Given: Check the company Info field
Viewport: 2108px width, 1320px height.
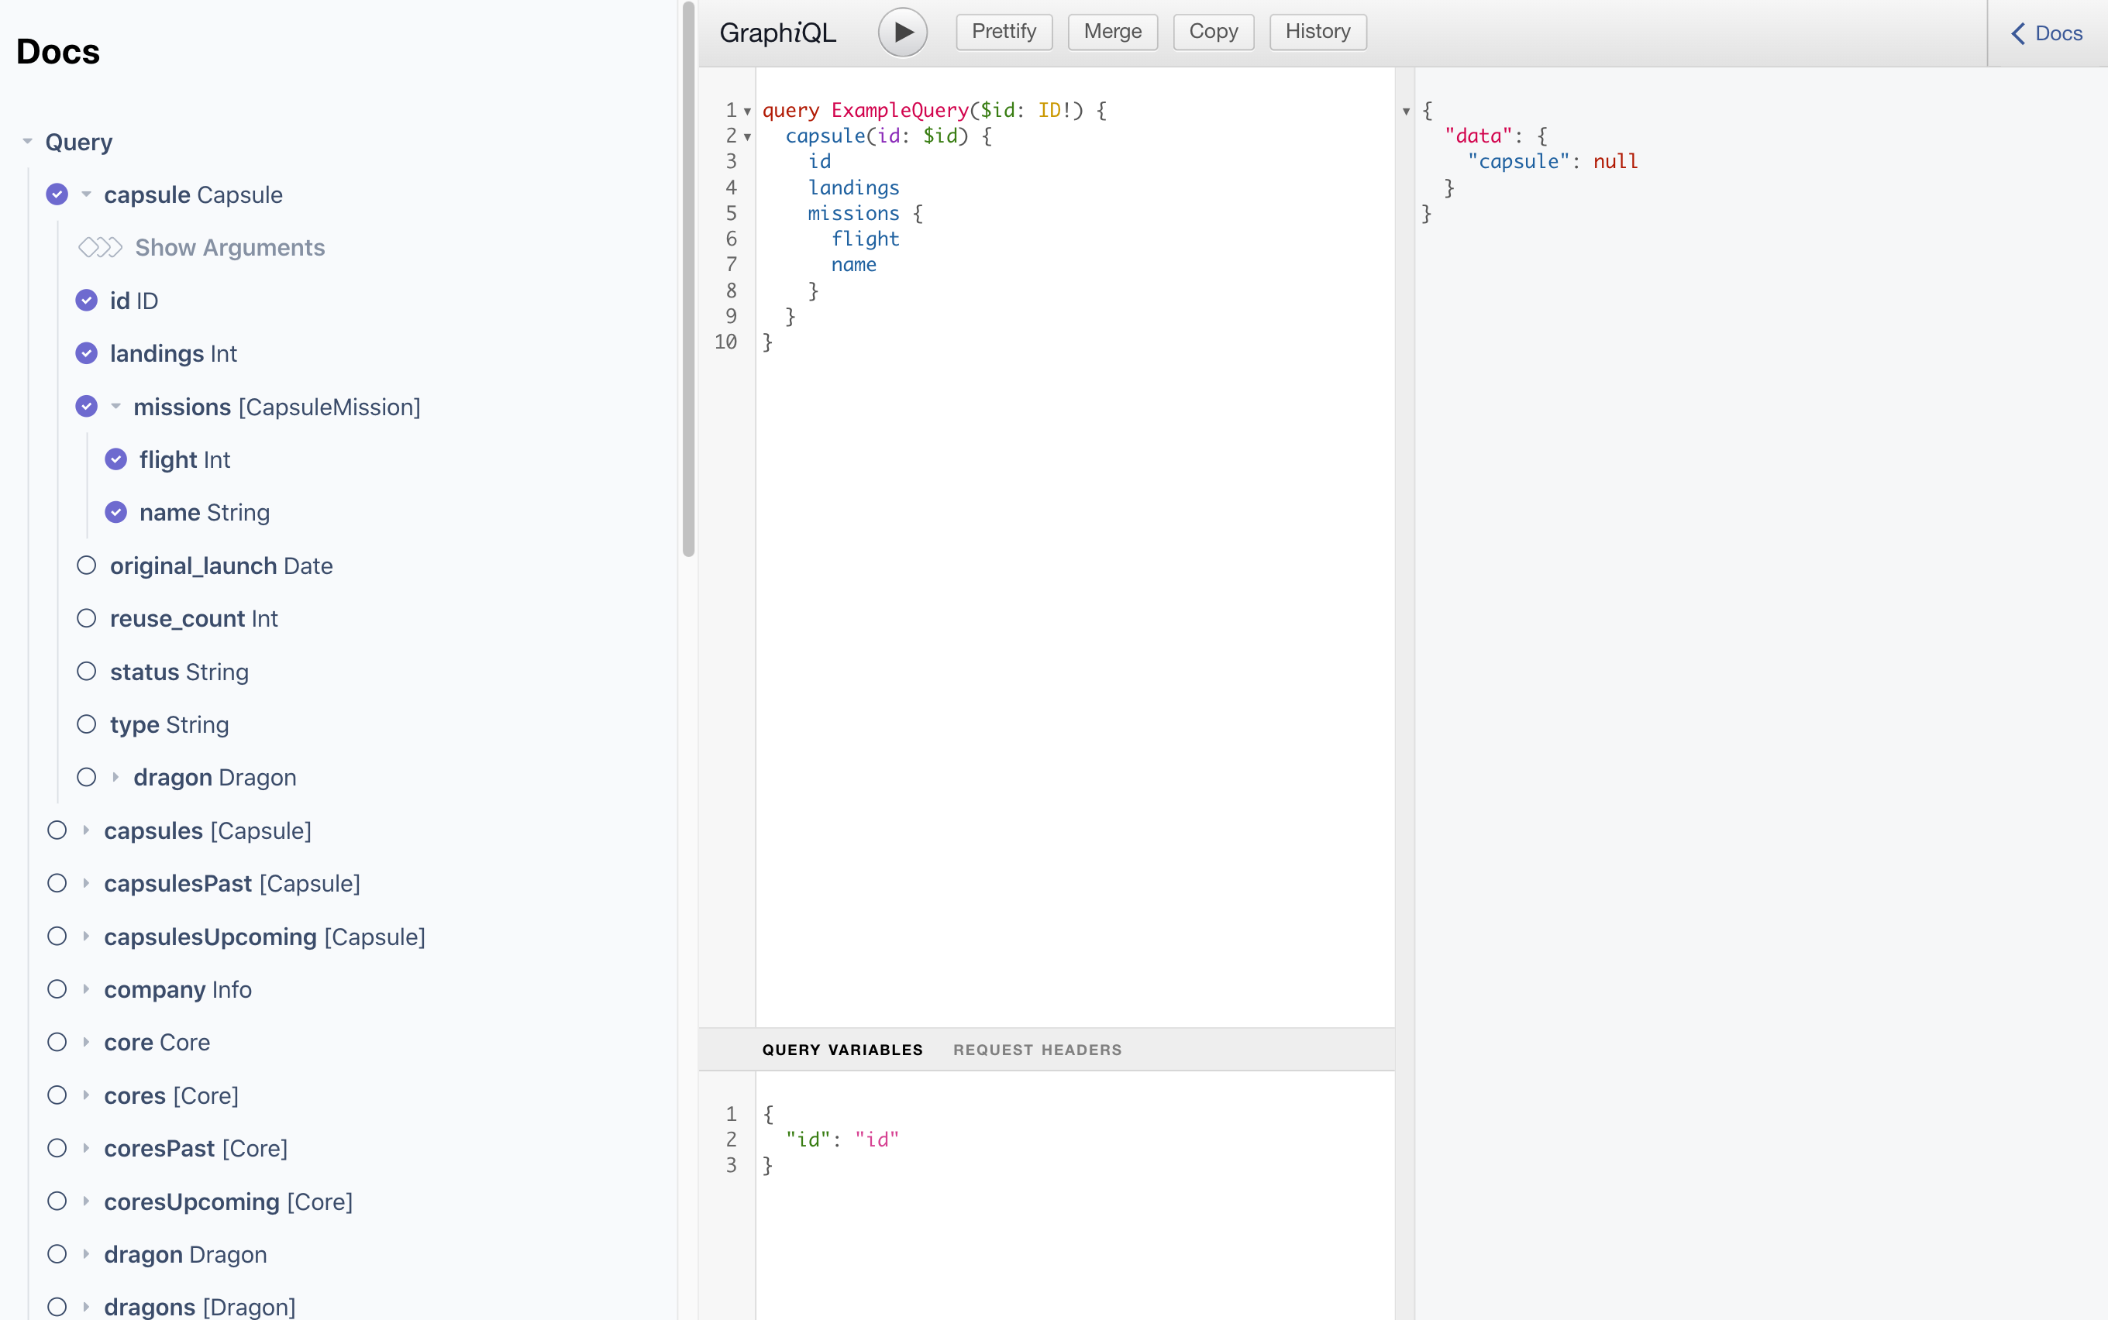Looking at the screenshot, I should click(x=57, y=989).
